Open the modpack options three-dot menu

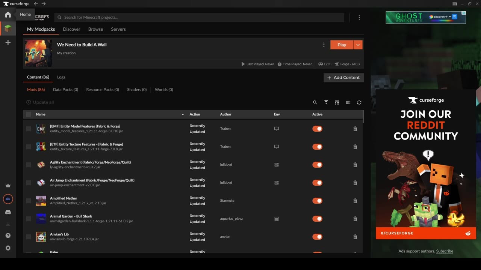(x=324, y=45)
